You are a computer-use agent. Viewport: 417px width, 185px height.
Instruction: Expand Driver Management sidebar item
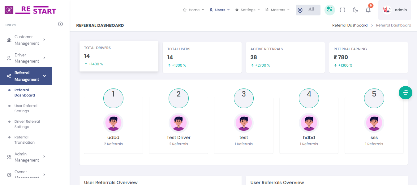pyautogui.click(x=26, y=58)
